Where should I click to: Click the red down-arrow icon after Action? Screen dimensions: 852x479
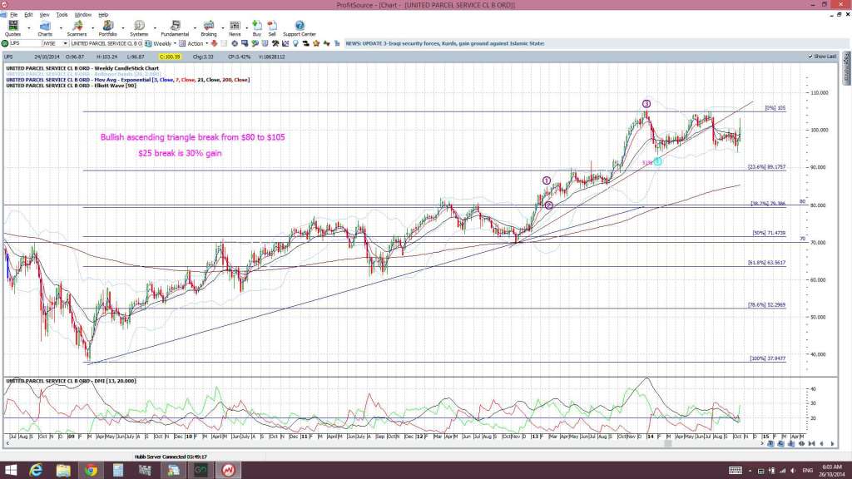click(214, 43)
